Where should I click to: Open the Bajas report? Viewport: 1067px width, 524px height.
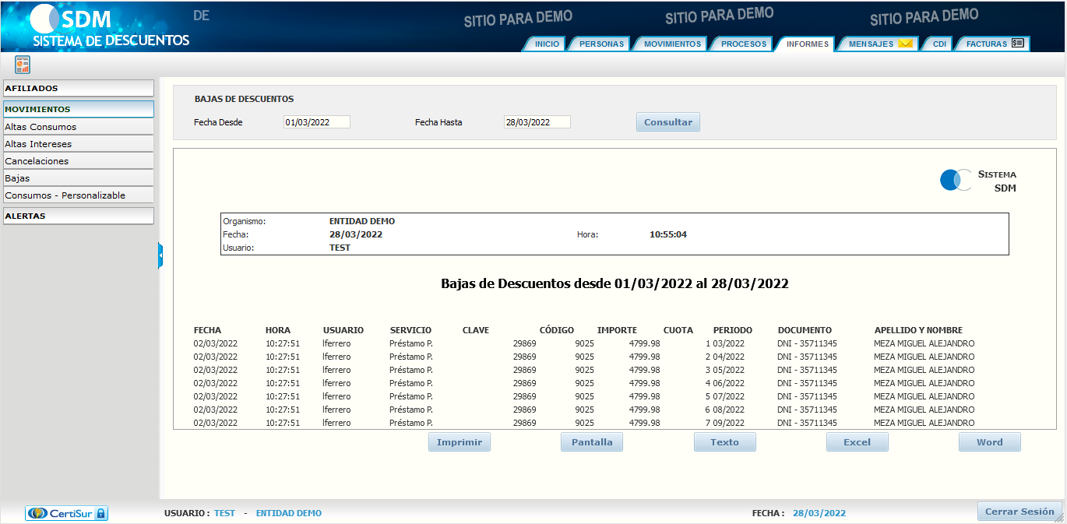tap(78, 178)
